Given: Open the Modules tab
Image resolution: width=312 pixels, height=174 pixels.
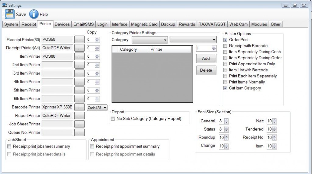Looking at the screenshot, I should click(x=259, y=24).
